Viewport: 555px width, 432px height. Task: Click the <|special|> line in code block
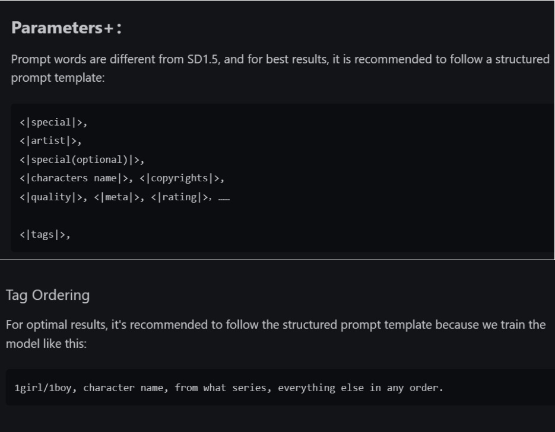pyautogui.click(x=53, y=122)
